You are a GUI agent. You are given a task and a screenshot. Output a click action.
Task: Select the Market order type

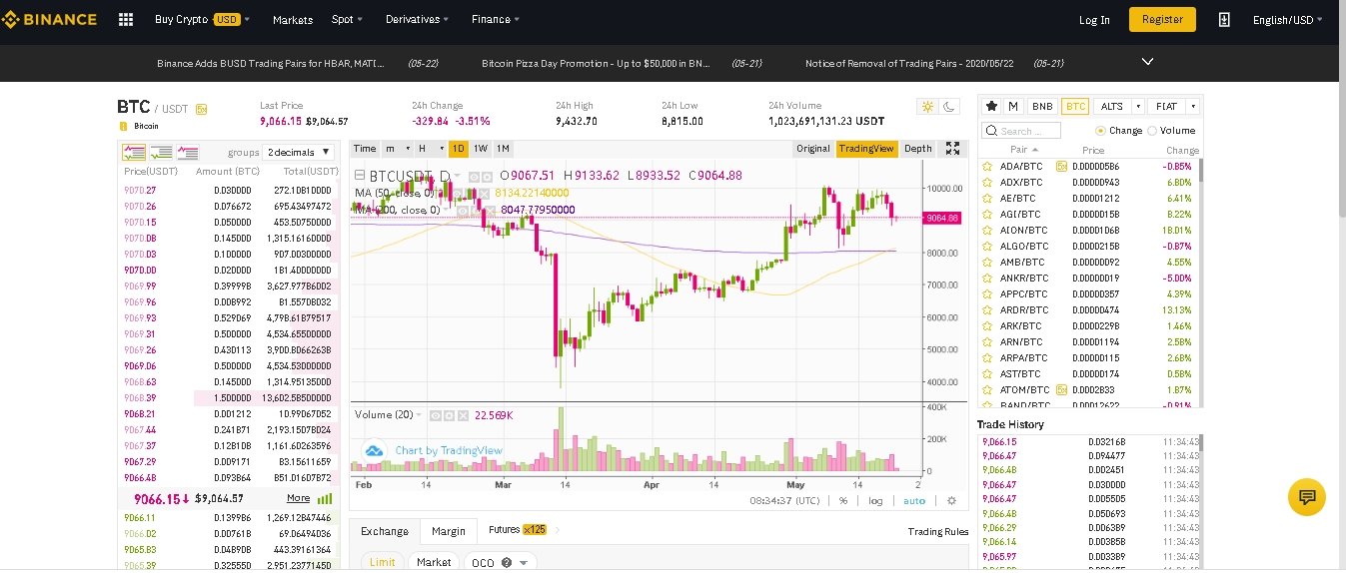coord(434,562)
